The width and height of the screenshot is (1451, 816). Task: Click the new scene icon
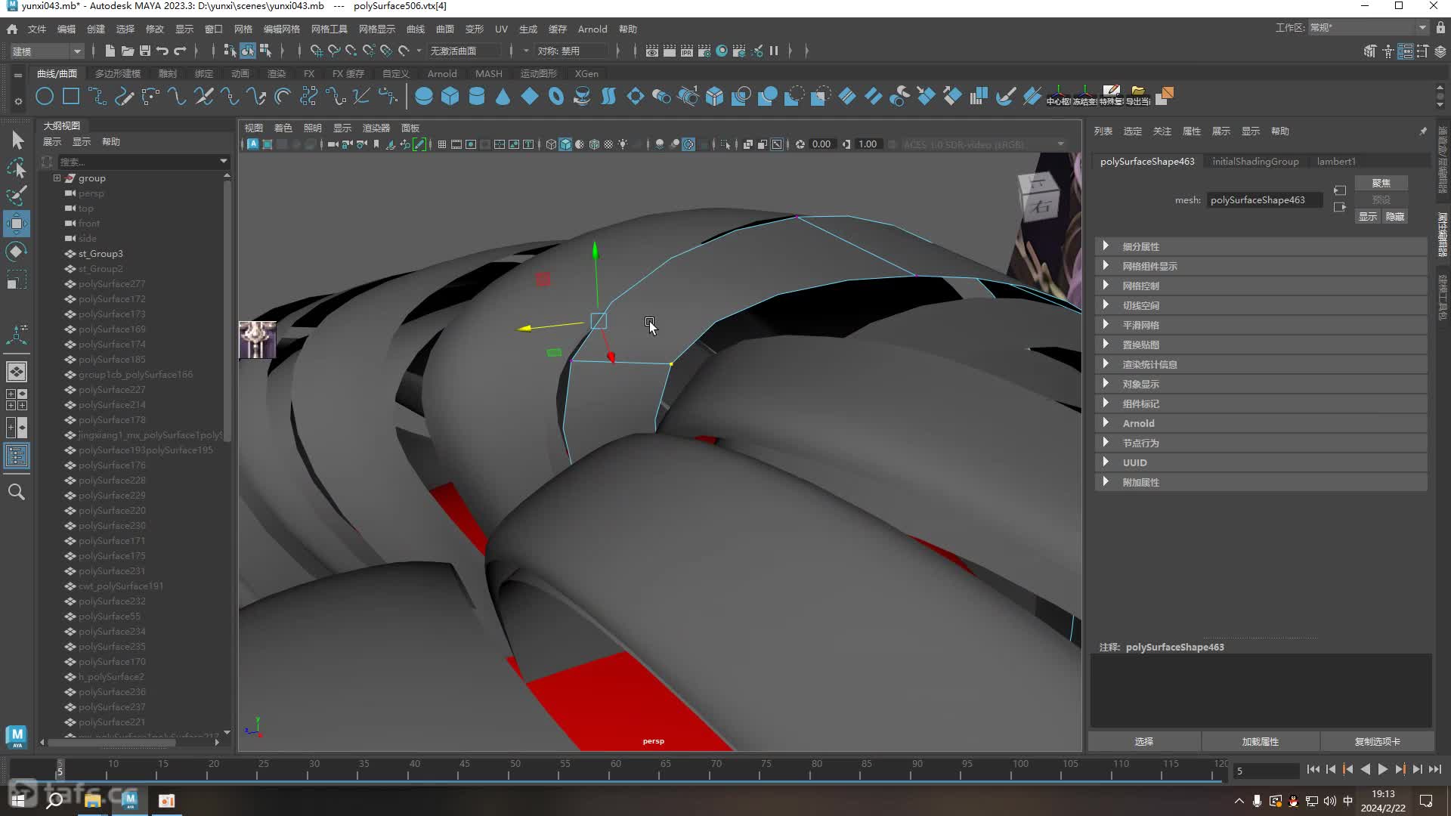click(110, 51)
